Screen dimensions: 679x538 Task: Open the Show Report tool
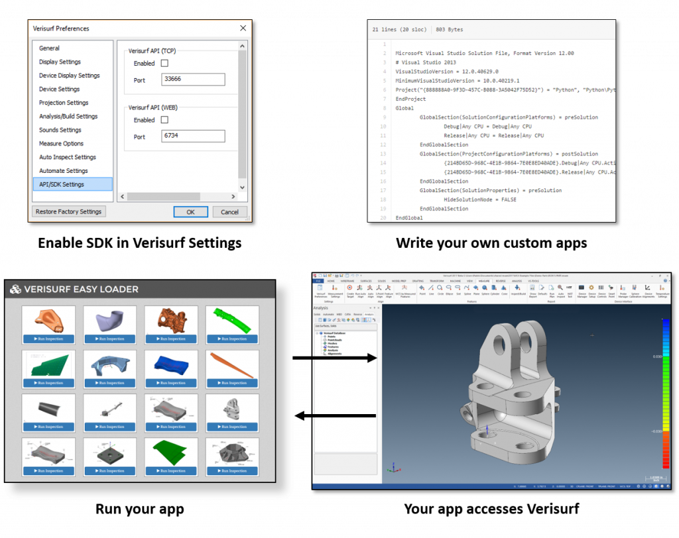[x=532, y=289]
